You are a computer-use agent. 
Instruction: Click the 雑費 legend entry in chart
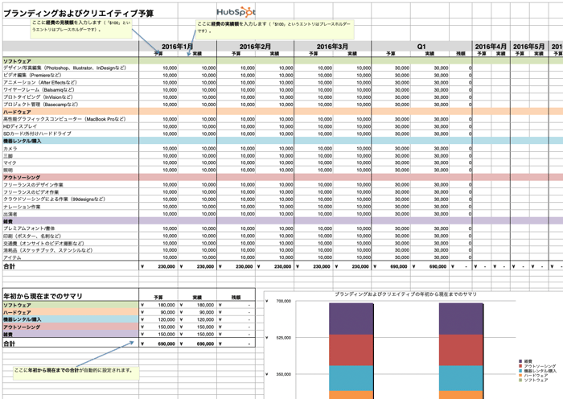point(526,361)
